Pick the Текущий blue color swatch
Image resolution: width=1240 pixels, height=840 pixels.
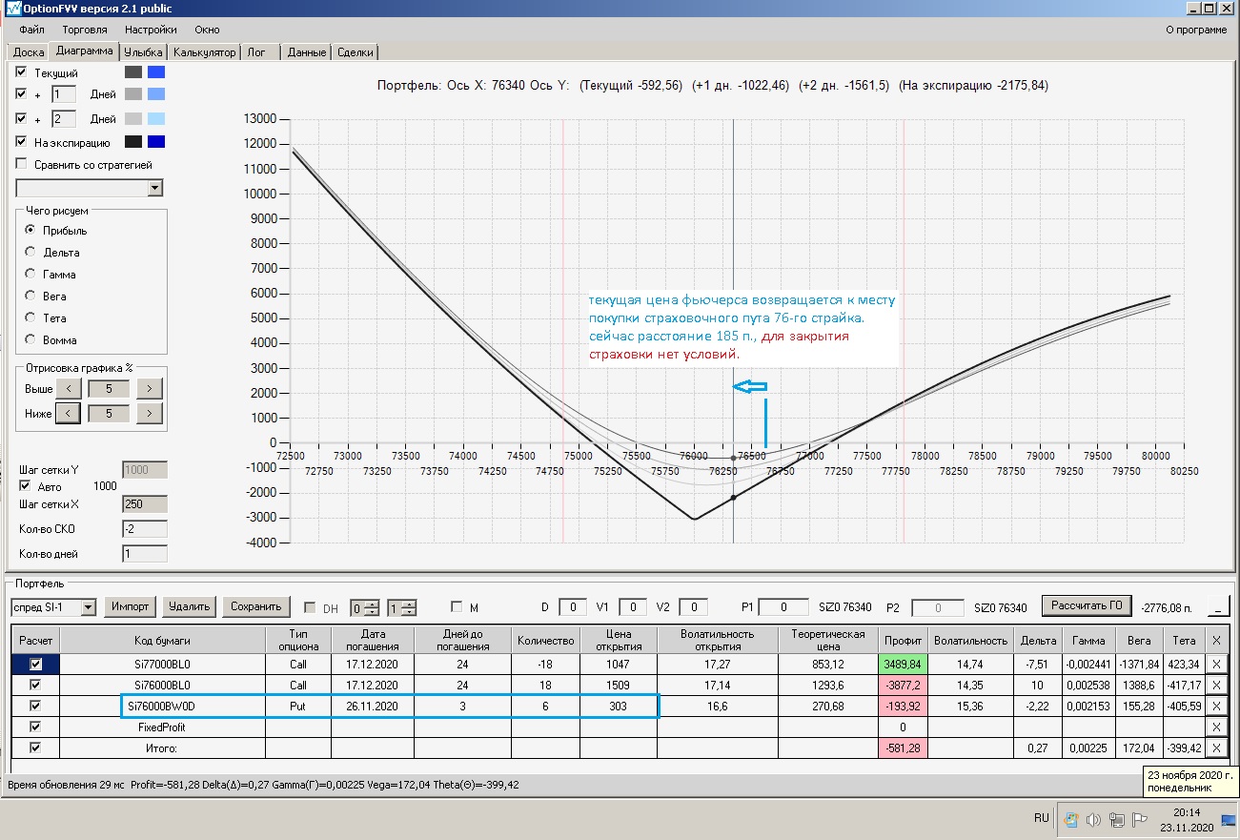pos(156,72)
